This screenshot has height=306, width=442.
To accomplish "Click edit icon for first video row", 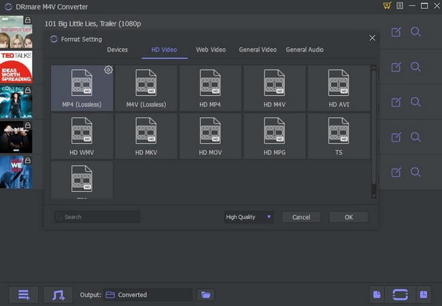I will click(396, 32).
